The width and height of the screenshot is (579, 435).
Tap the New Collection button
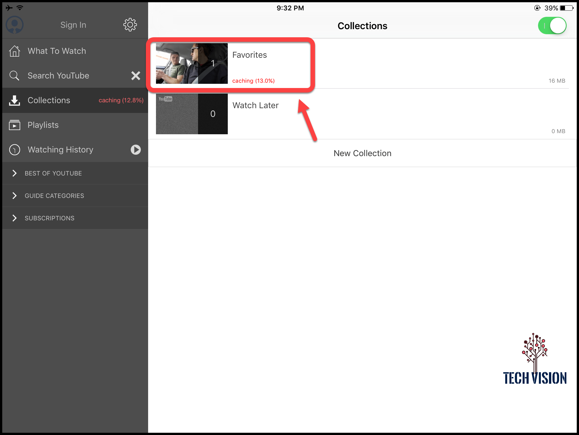[x=362, y=153]
